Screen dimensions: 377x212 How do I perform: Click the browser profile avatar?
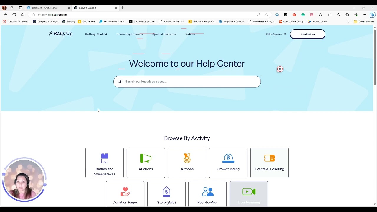tap(4, 8)
